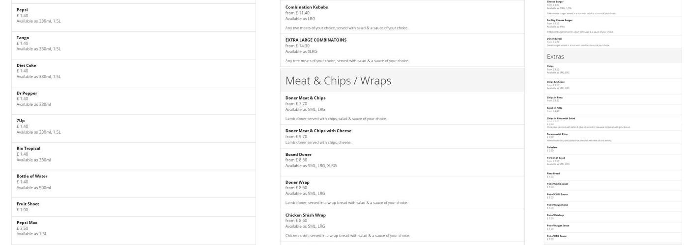This screenshot has height=245, width=688.
Task: Select the Chicken Shish Wrap
Action: (x=305, y=215)
